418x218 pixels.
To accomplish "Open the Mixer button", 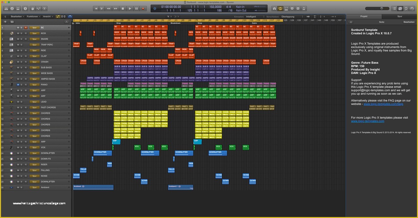I will [x=39, y=8].
